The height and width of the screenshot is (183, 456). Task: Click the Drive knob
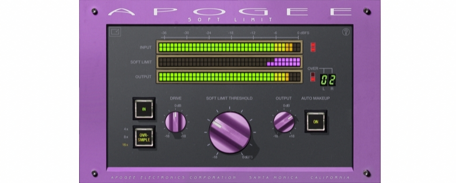click(175, 122)
